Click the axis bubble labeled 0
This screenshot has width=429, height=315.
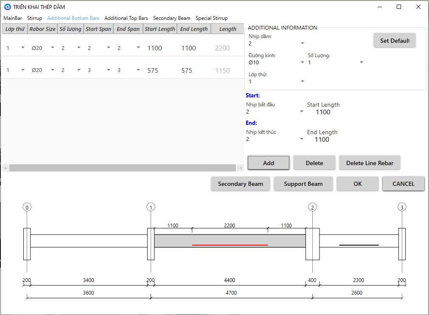(x=27, y=207)
